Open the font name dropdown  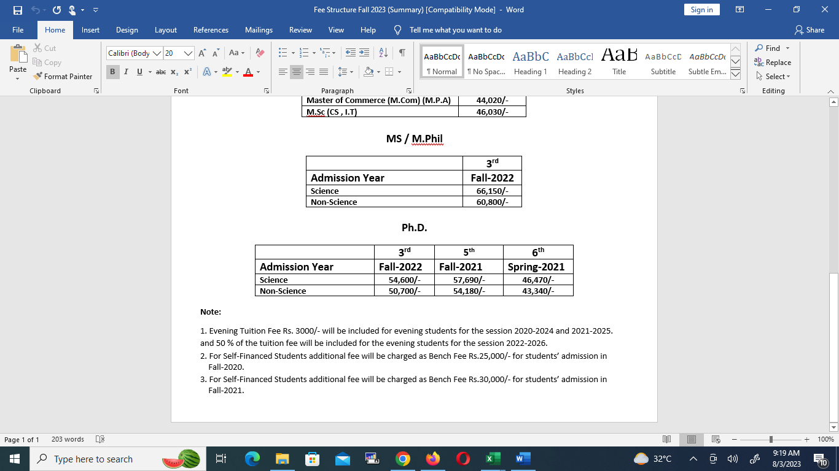[157, 53]
